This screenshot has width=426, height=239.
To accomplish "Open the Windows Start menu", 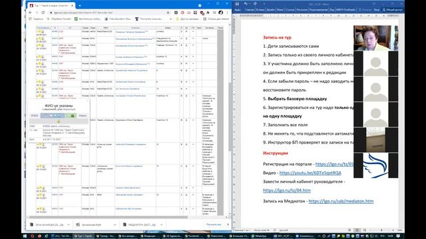I will (x=25, y=236).
